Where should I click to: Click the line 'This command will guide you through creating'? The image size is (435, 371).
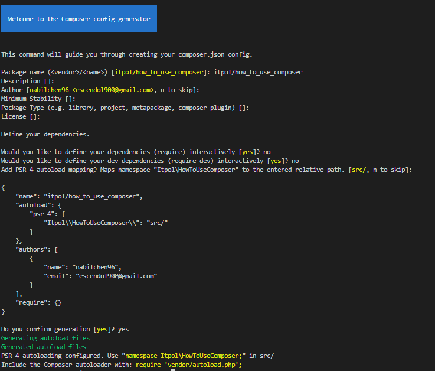[x=127, y=54]
